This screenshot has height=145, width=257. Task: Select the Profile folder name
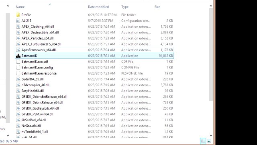point(26,15)
